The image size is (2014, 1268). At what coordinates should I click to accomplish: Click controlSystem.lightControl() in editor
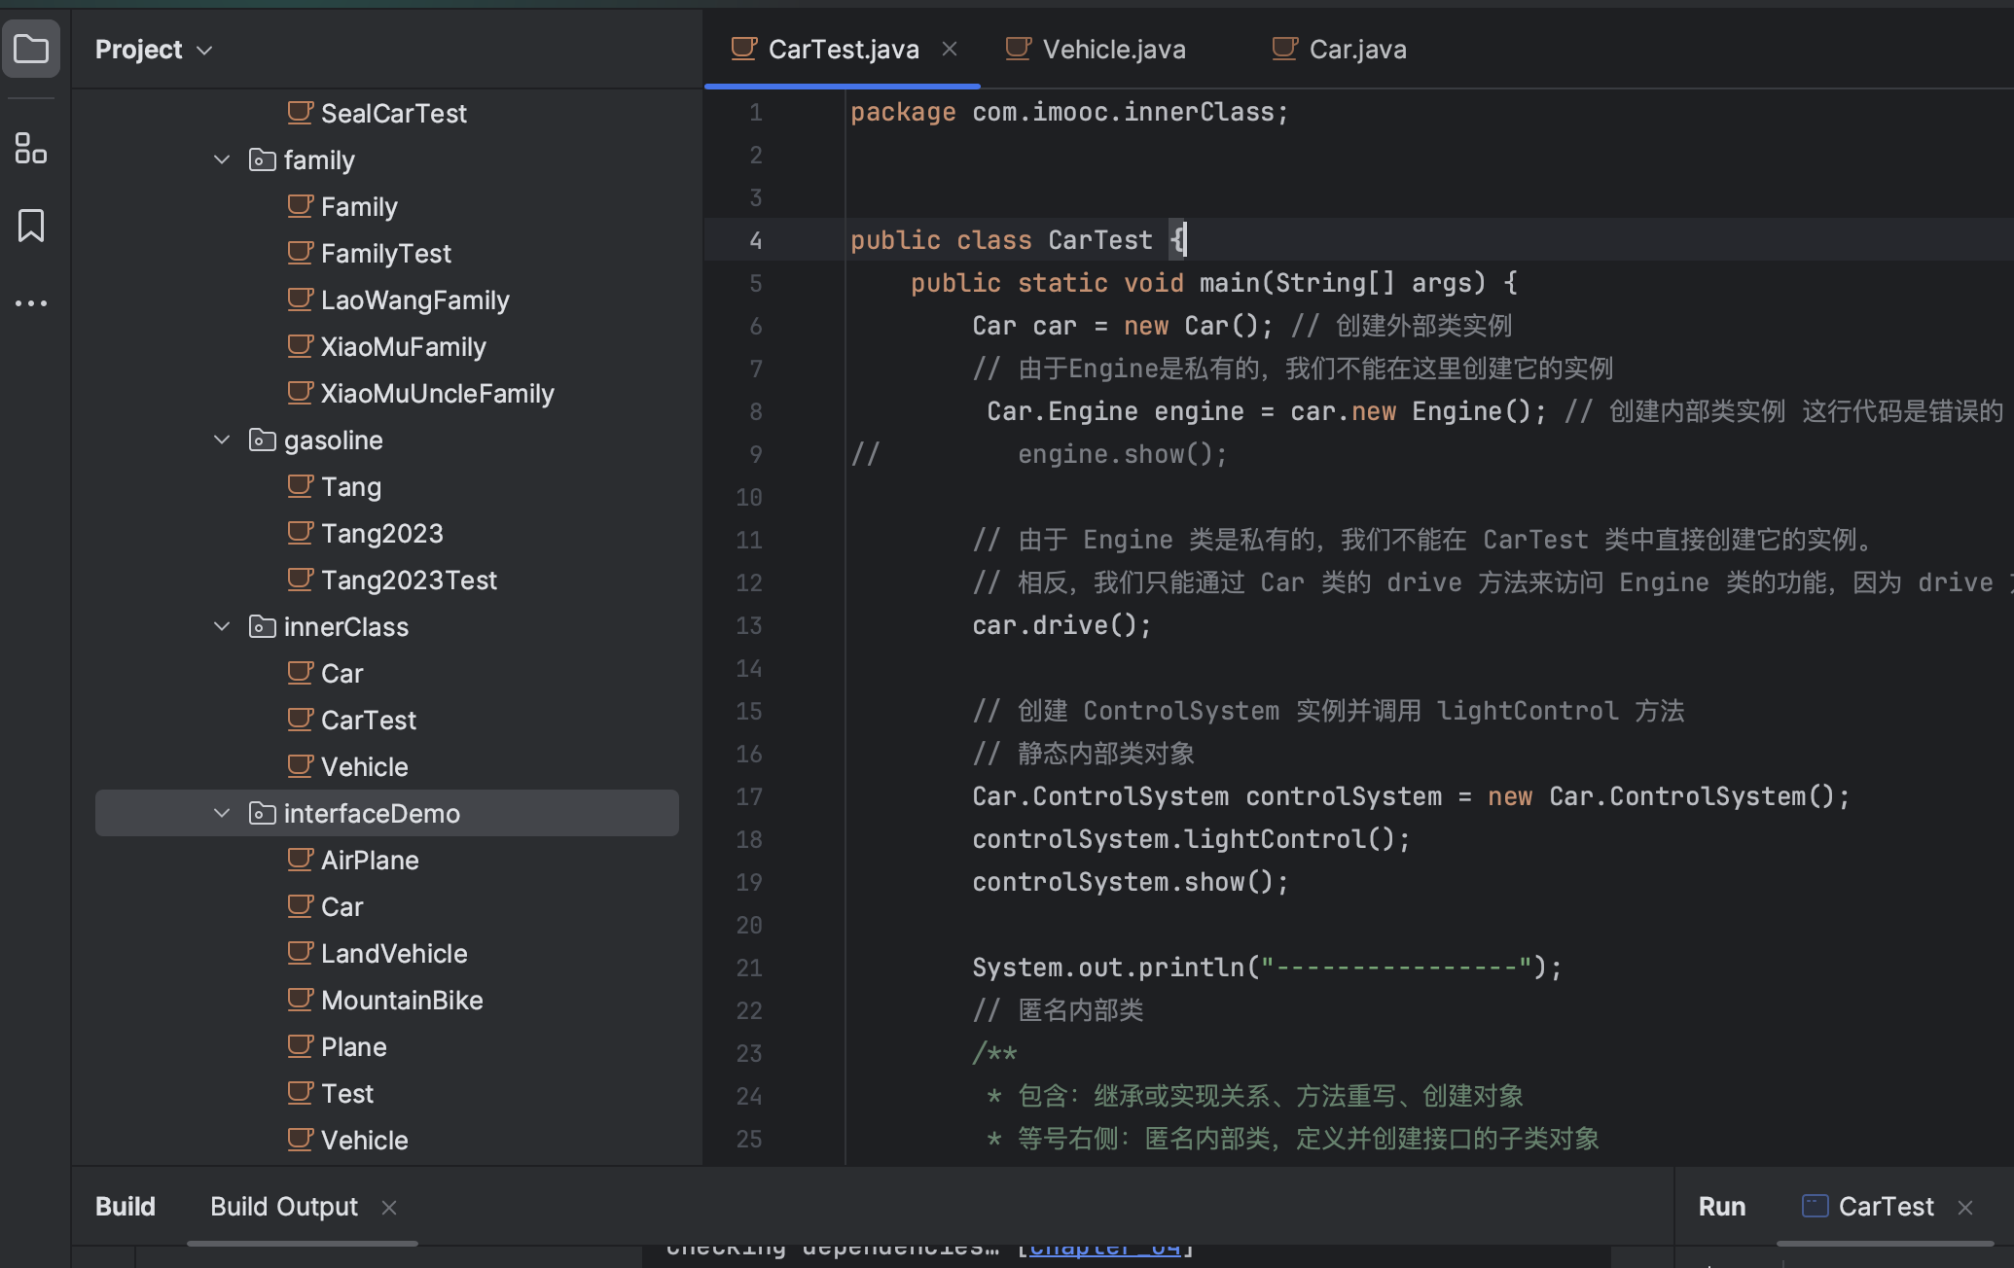tap(1191, 839)
